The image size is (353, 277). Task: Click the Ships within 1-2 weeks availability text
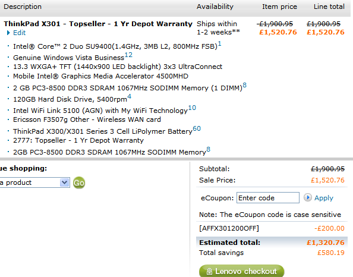(218, 28)
